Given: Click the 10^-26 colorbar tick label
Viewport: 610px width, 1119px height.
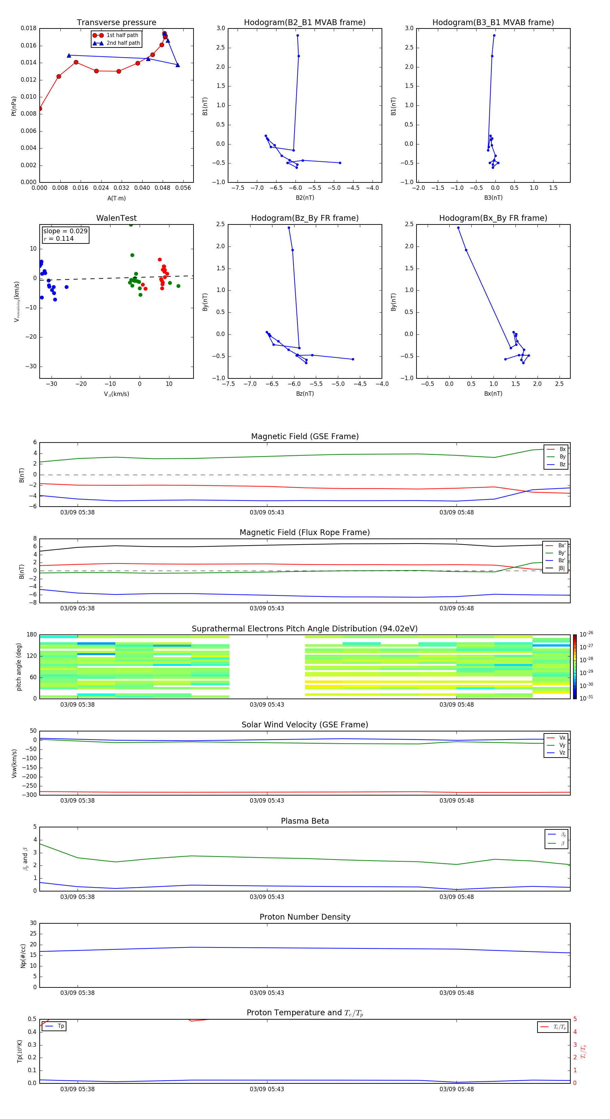Looking at the screenshot, I should 586,634.
